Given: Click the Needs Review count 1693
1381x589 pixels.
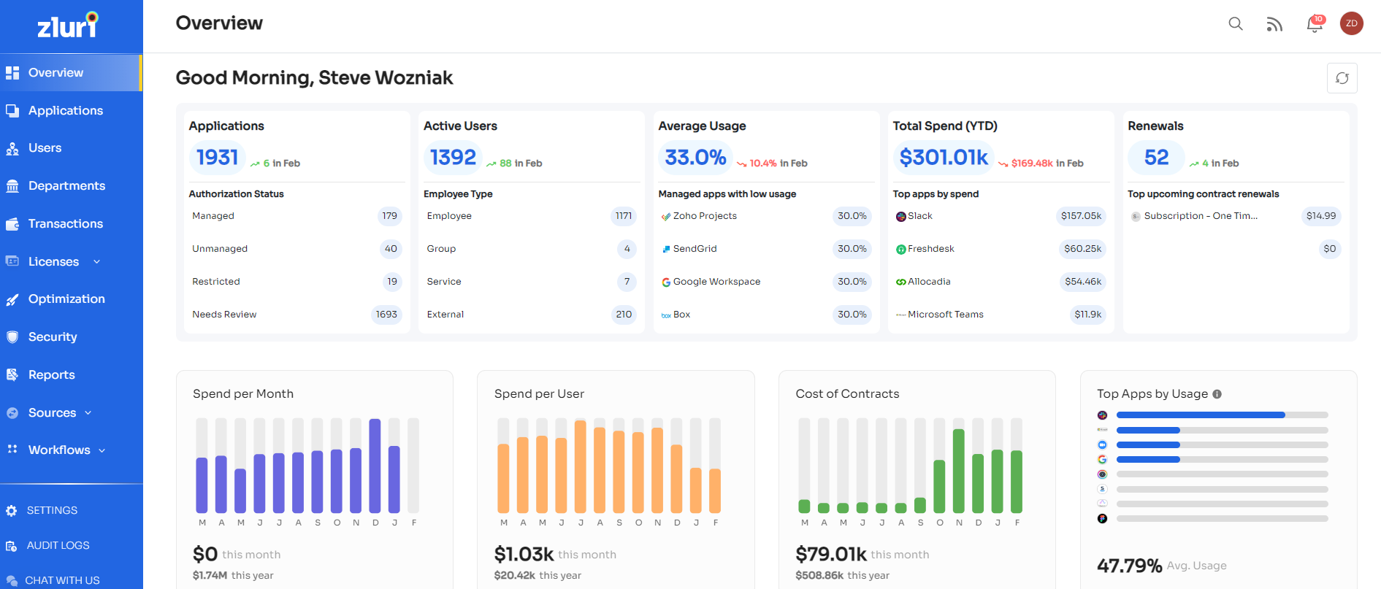Looking at the screenshot, I should coord(386,315).
